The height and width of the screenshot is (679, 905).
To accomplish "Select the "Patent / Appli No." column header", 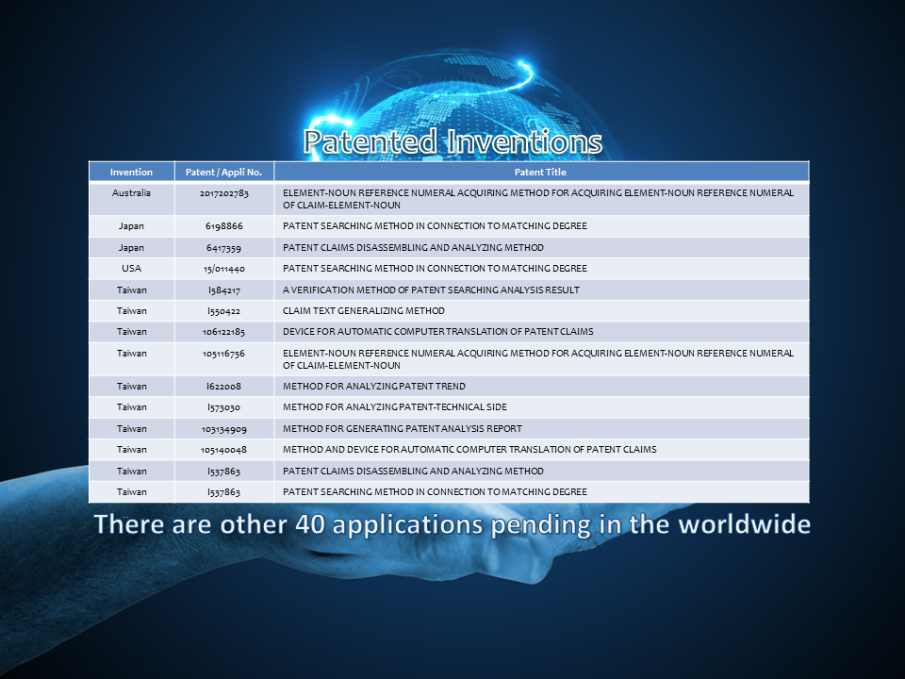I will [x=223, y=172].
